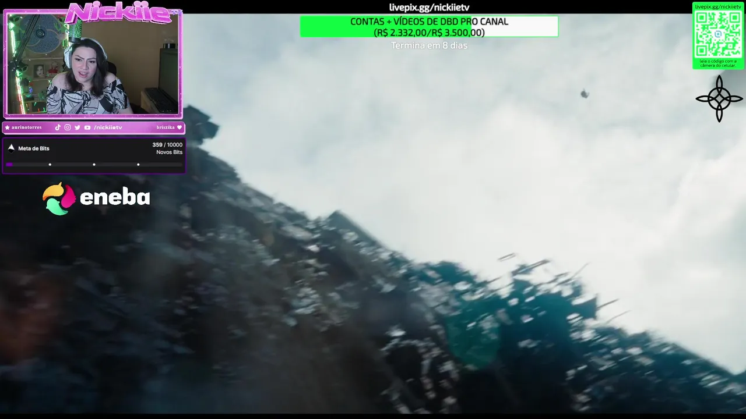Click the Meta de Bits progress bar

(93, 165)
